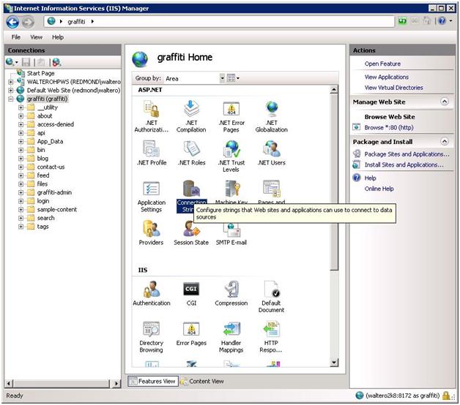Open .NET Compilation feature

pos(191,116)
